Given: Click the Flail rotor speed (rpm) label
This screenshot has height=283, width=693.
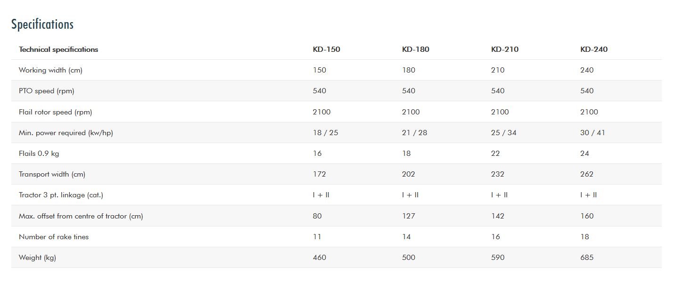Looking at the screenshot, I should [55, 112].
